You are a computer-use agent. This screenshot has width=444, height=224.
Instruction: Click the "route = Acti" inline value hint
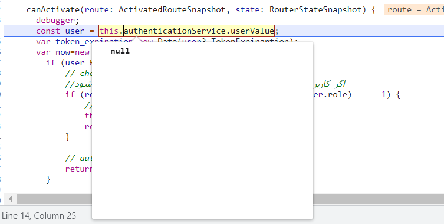coord(415,10)
